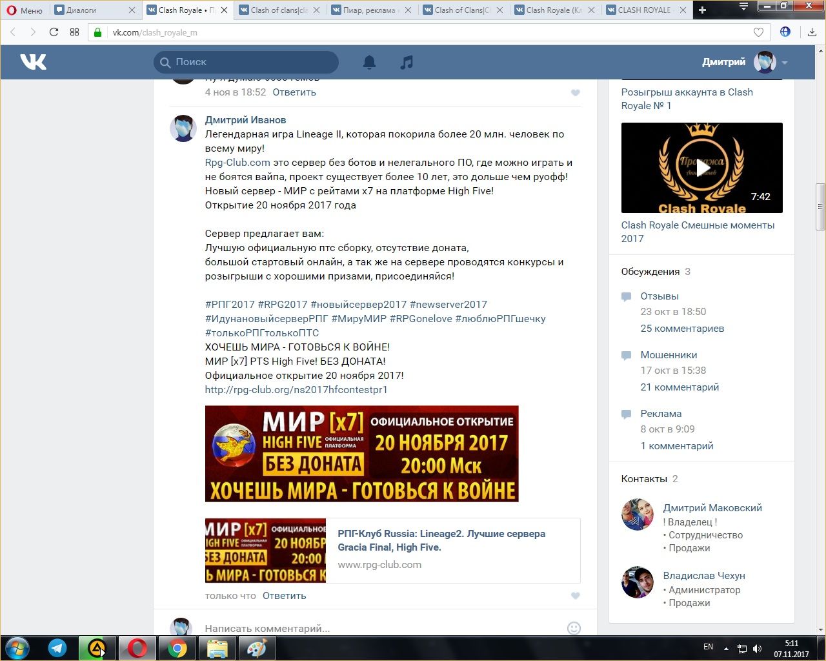
Task: Click the VPN globe icon in the address bar
Action: tap(785, 32)
